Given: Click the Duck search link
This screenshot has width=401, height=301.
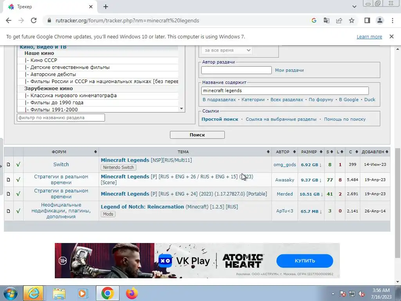Looking at the screenshot, I should click(370, 100).
